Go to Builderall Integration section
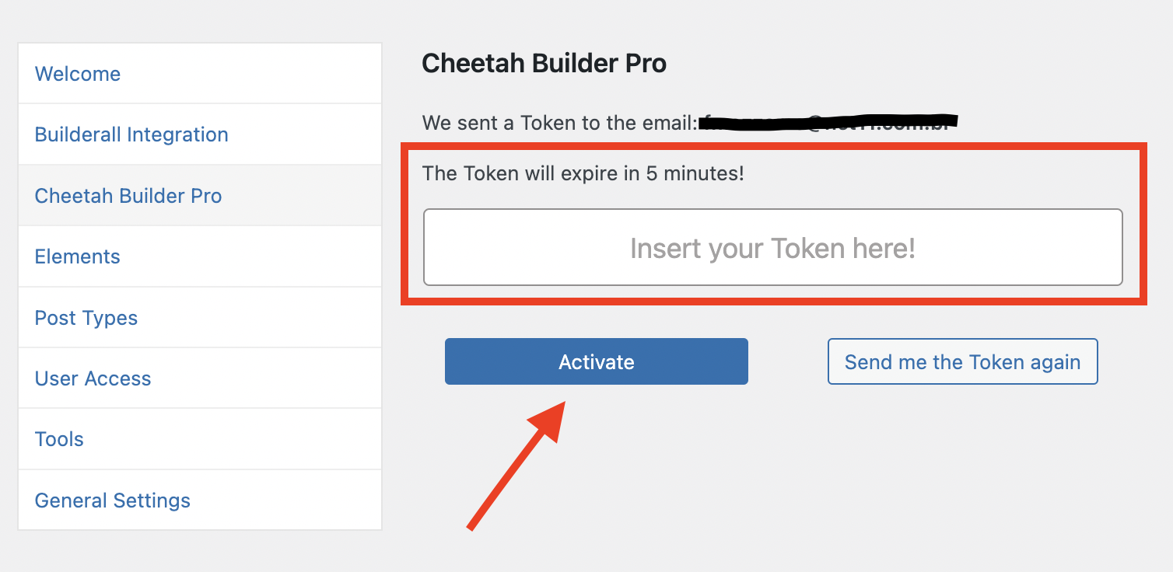 pyautogui.click(x=131, y=134)
